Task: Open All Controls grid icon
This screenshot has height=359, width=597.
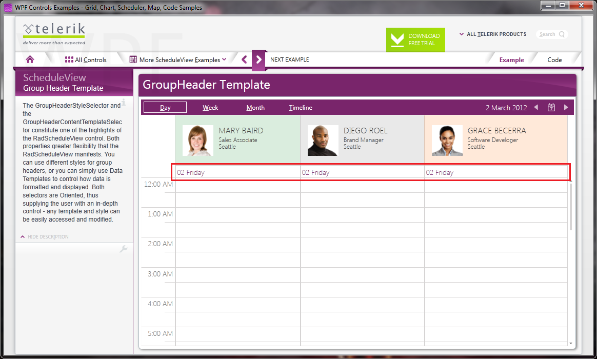Action: [x=69, y=59]
